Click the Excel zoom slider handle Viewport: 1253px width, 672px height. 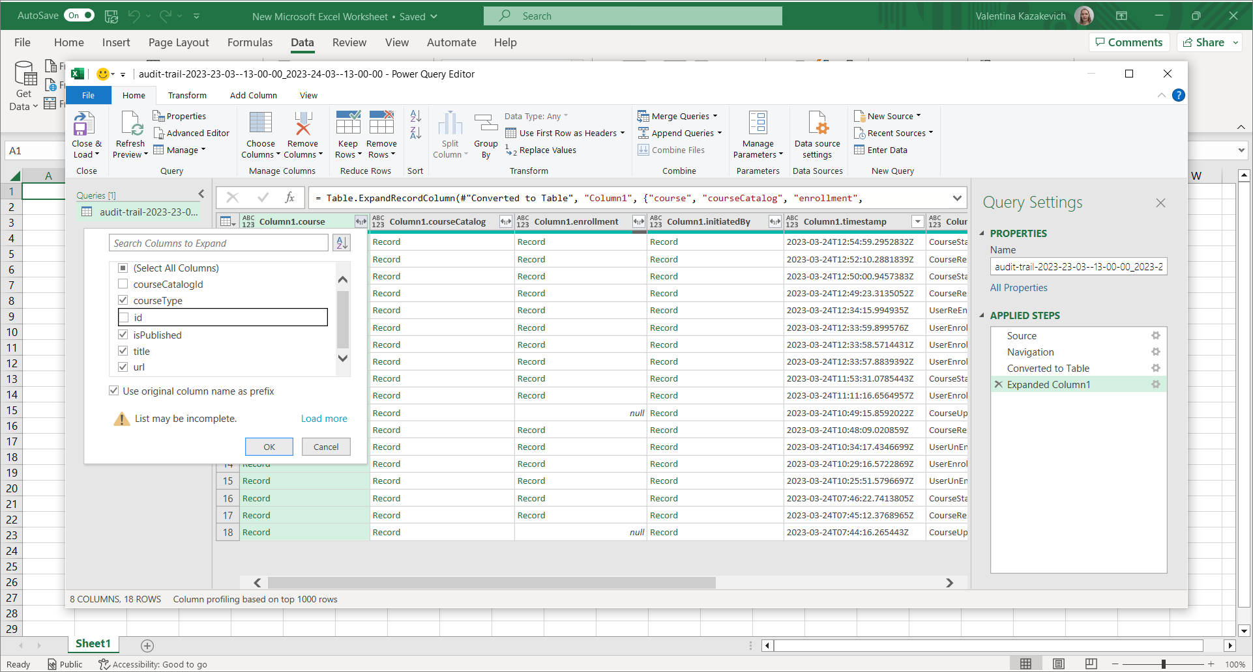pyautogui.click(x=1163, y=664)
